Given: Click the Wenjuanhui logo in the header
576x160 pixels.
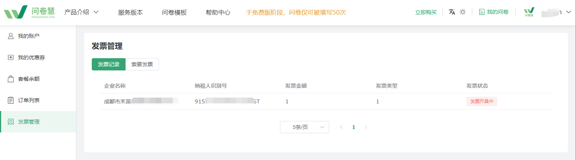Looking at the screenshot, I should pyautogui.click(x=30, y=12).
